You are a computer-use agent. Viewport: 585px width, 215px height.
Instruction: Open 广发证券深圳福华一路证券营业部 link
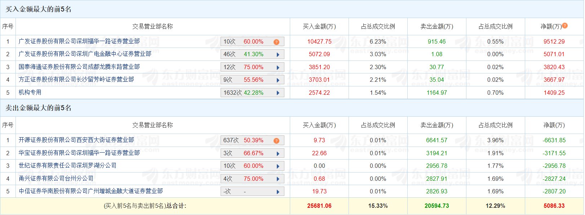(79, 41)
